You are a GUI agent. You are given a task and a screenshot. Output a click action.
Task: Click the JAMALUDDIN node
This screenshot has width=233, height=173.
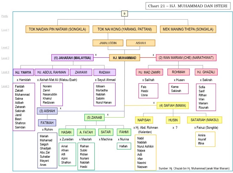pyautogui.click(x=108, y=43)
